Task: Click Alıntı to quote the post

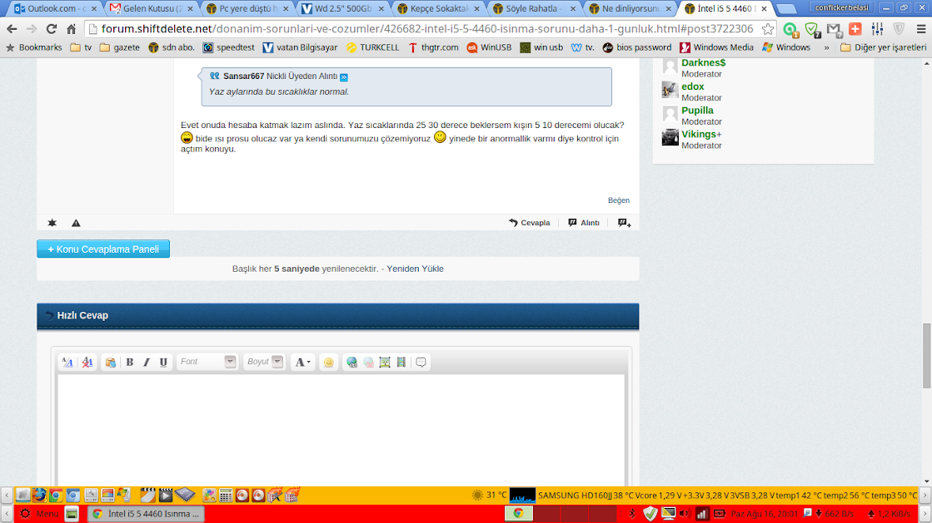Action: 584,223
